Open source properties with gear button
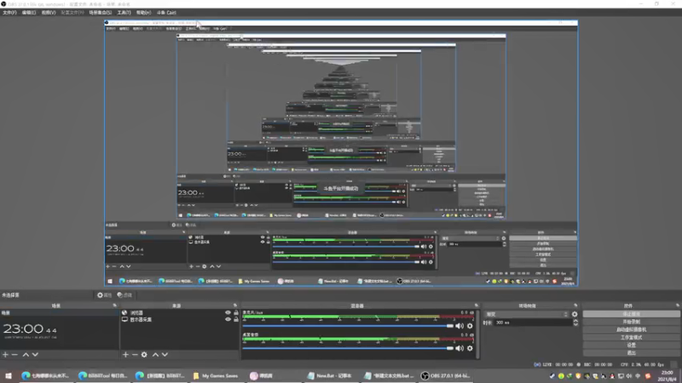 point(104,294)
